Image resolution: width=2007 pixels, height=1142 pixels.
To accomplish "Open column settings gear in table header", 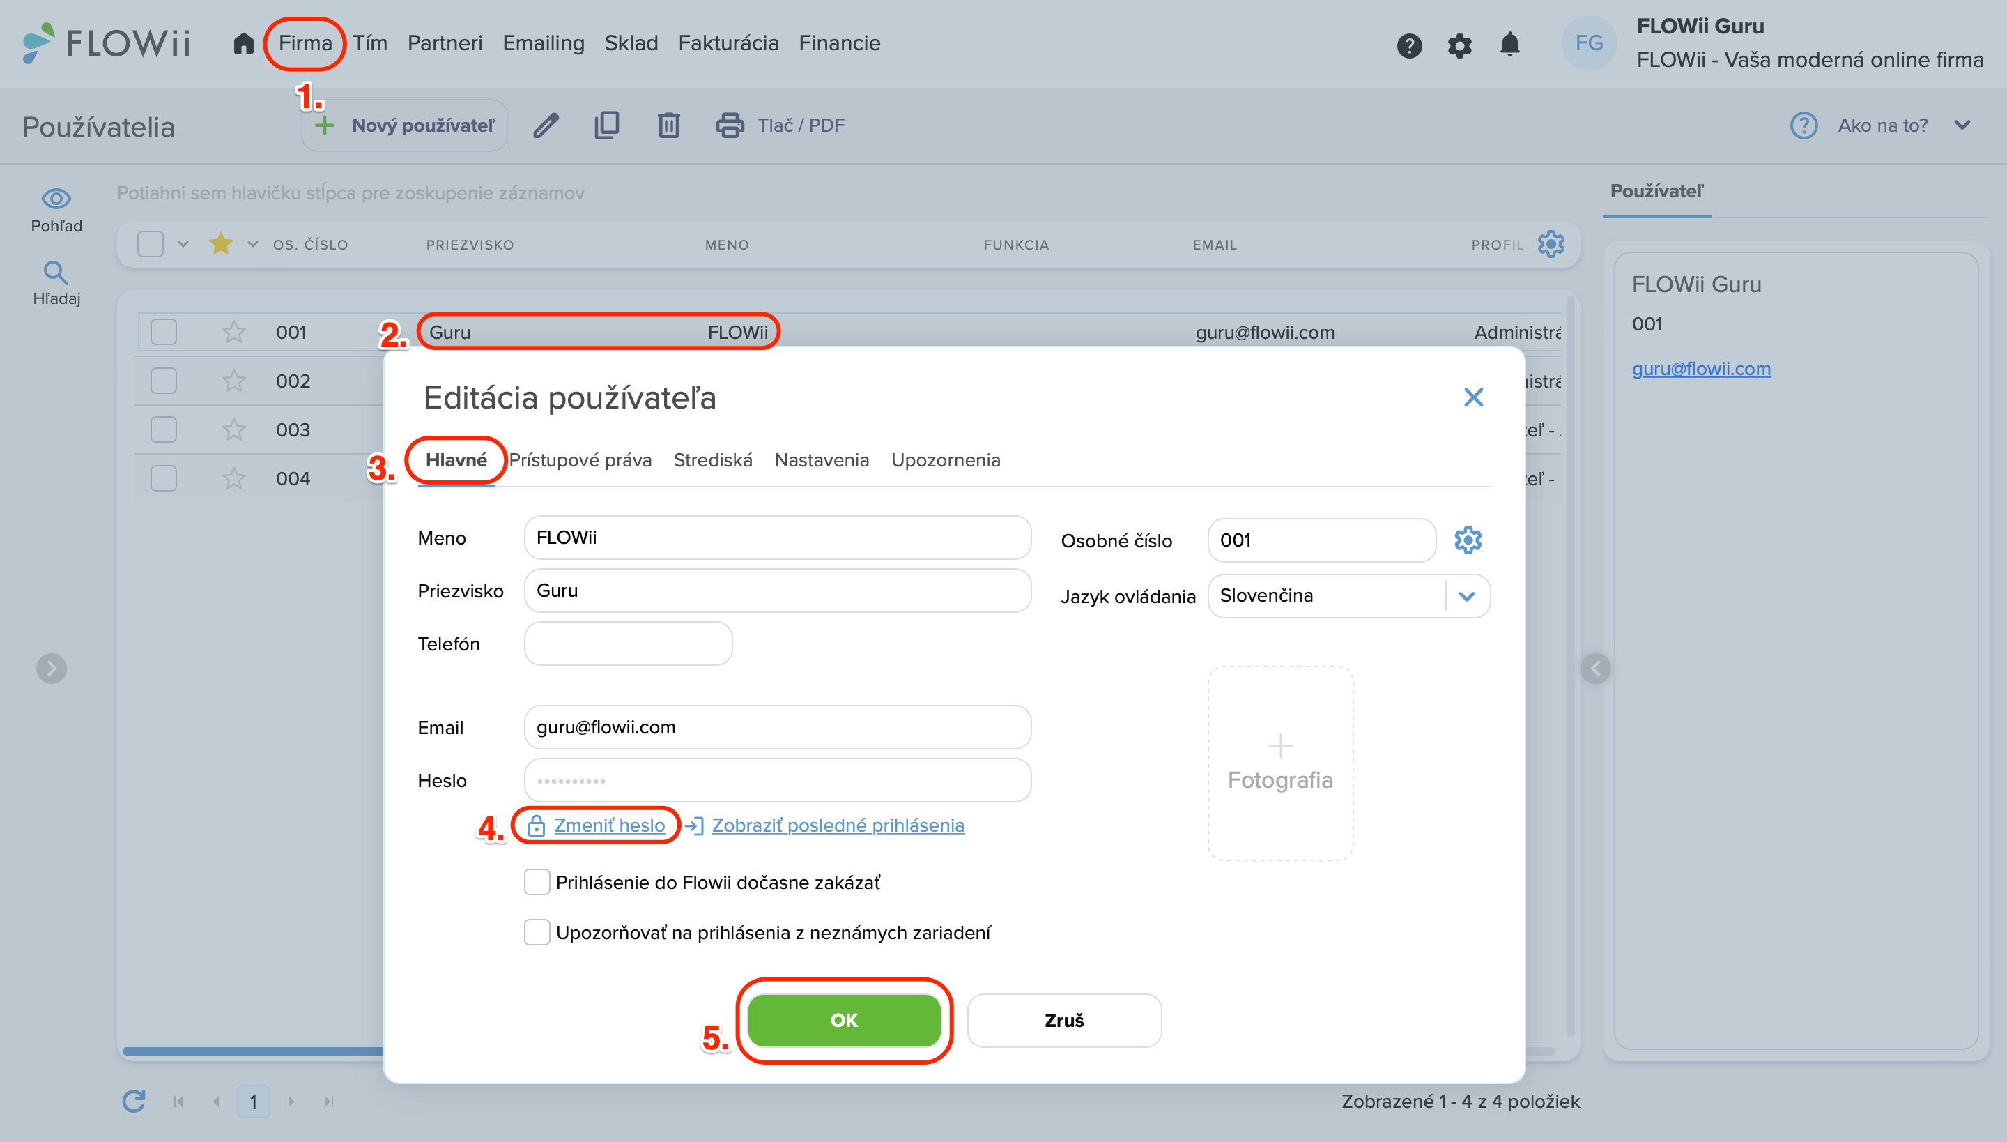I will tap(1551, 244).
